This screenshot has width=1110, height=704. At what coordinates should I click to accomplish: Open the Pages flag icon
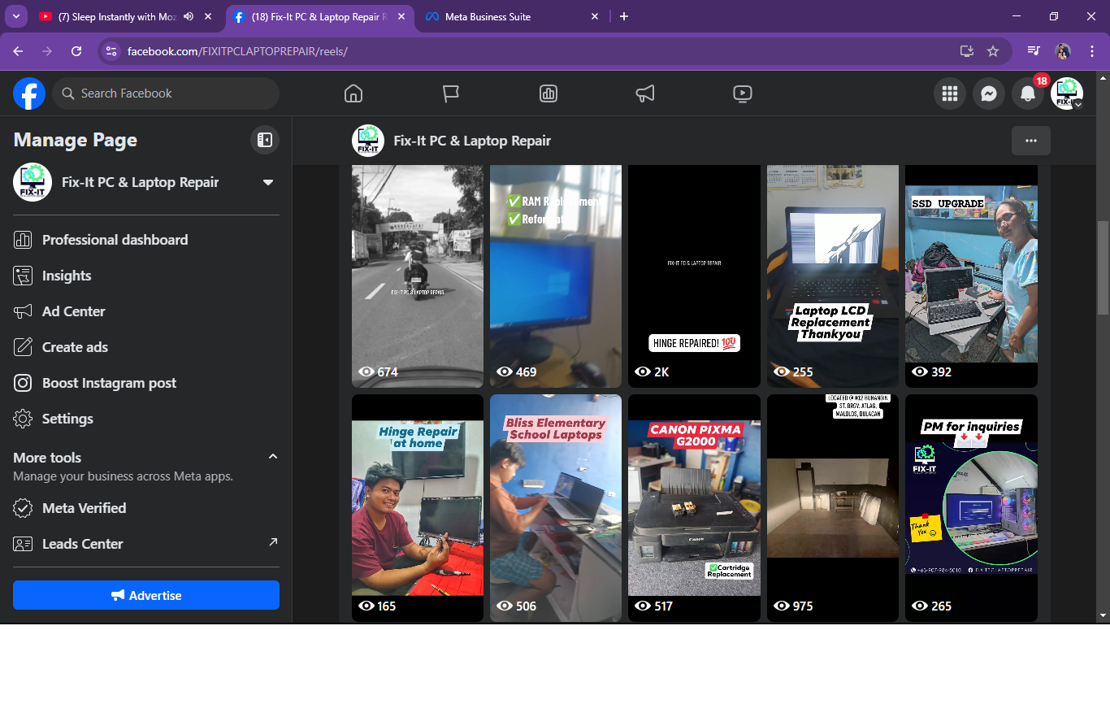(x=451, y=93)
